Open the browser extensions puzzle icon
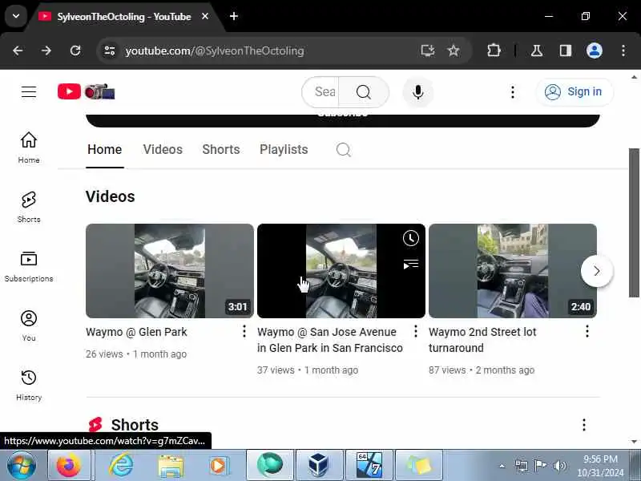 [x=494, y=51]
